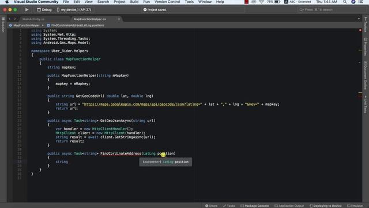Open the Toolbox side panel

click(366, 24)
